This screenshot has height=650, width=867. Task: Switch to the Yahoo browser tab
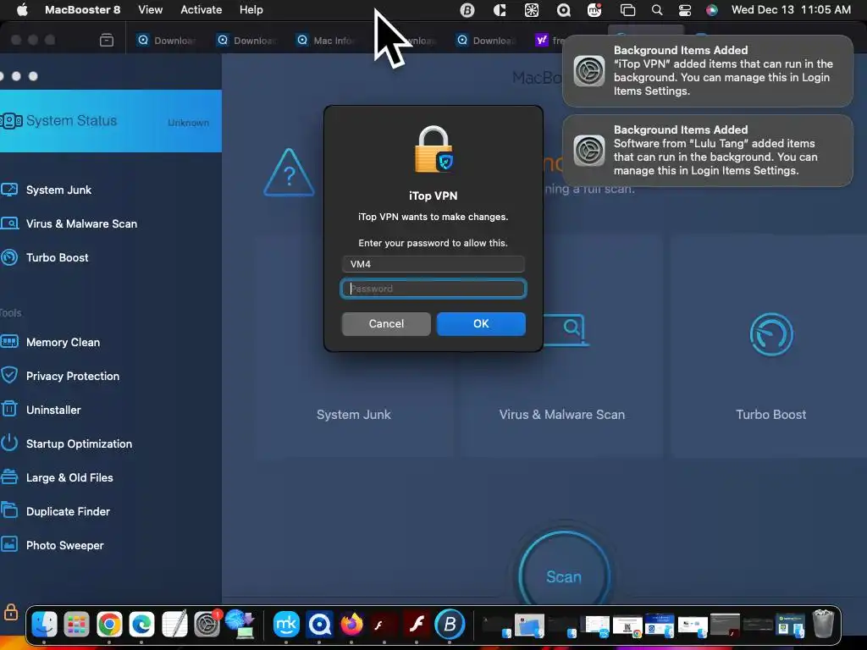pyautogui.click(x=549, y=41)
